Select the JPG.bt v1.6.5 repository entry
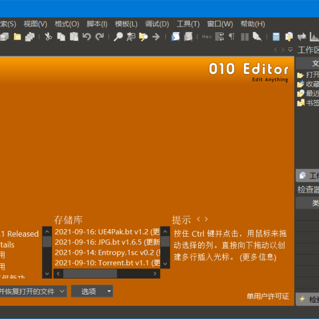The width and height of the screenshot is (319, 319). [x=107, y=242]
